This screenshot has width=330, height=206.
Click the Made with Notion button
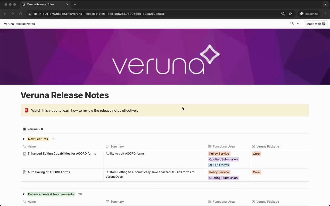316,24
